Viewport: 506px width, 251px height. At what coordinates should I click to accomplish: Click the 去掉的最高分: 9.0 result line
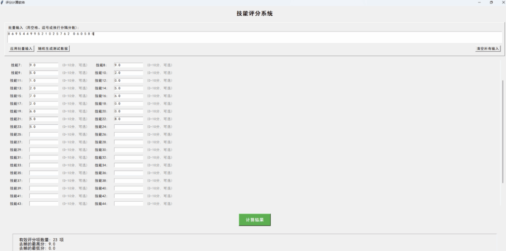[x=37, y=244]
